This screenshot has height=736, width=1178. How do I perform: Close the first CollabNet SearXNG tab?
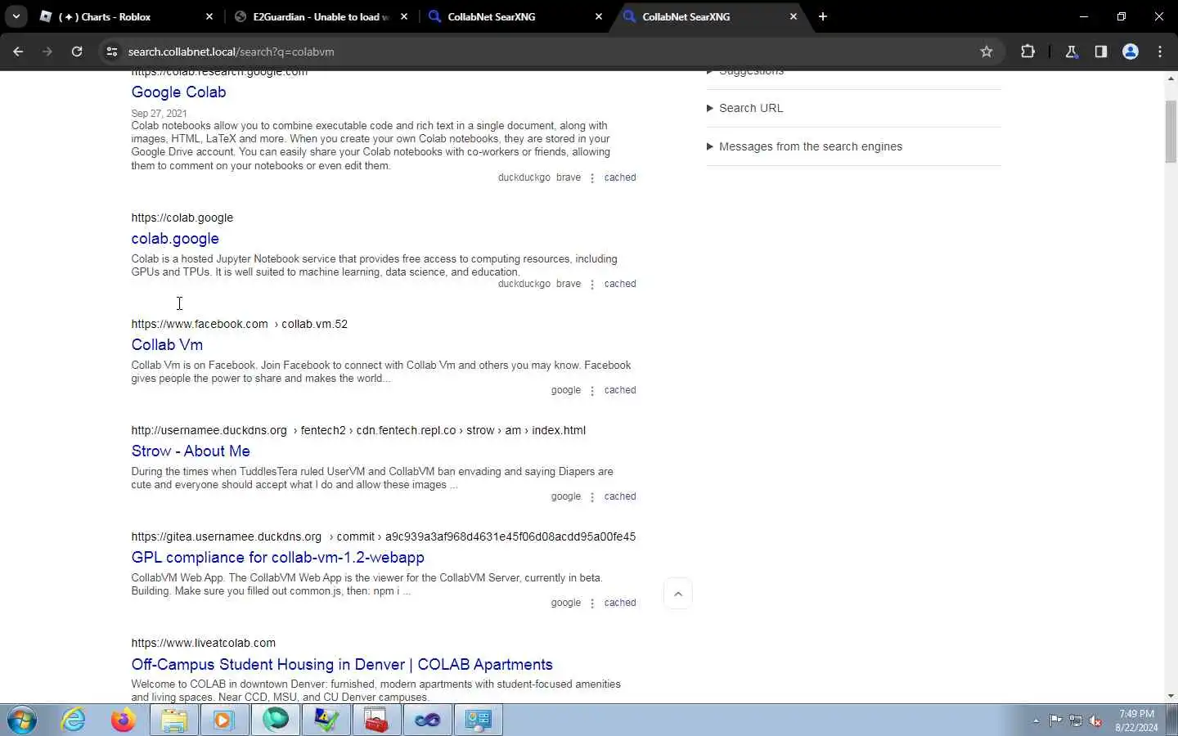[599, 16]
